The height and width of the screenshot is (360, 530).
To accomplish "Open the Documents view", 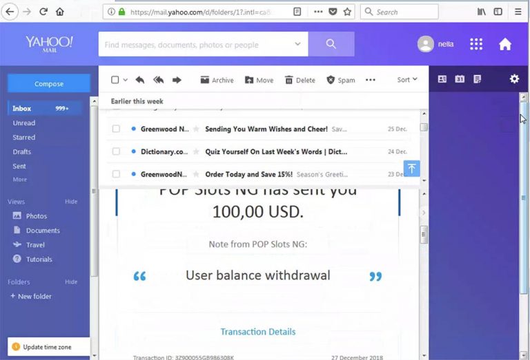I will coord(37,231).
